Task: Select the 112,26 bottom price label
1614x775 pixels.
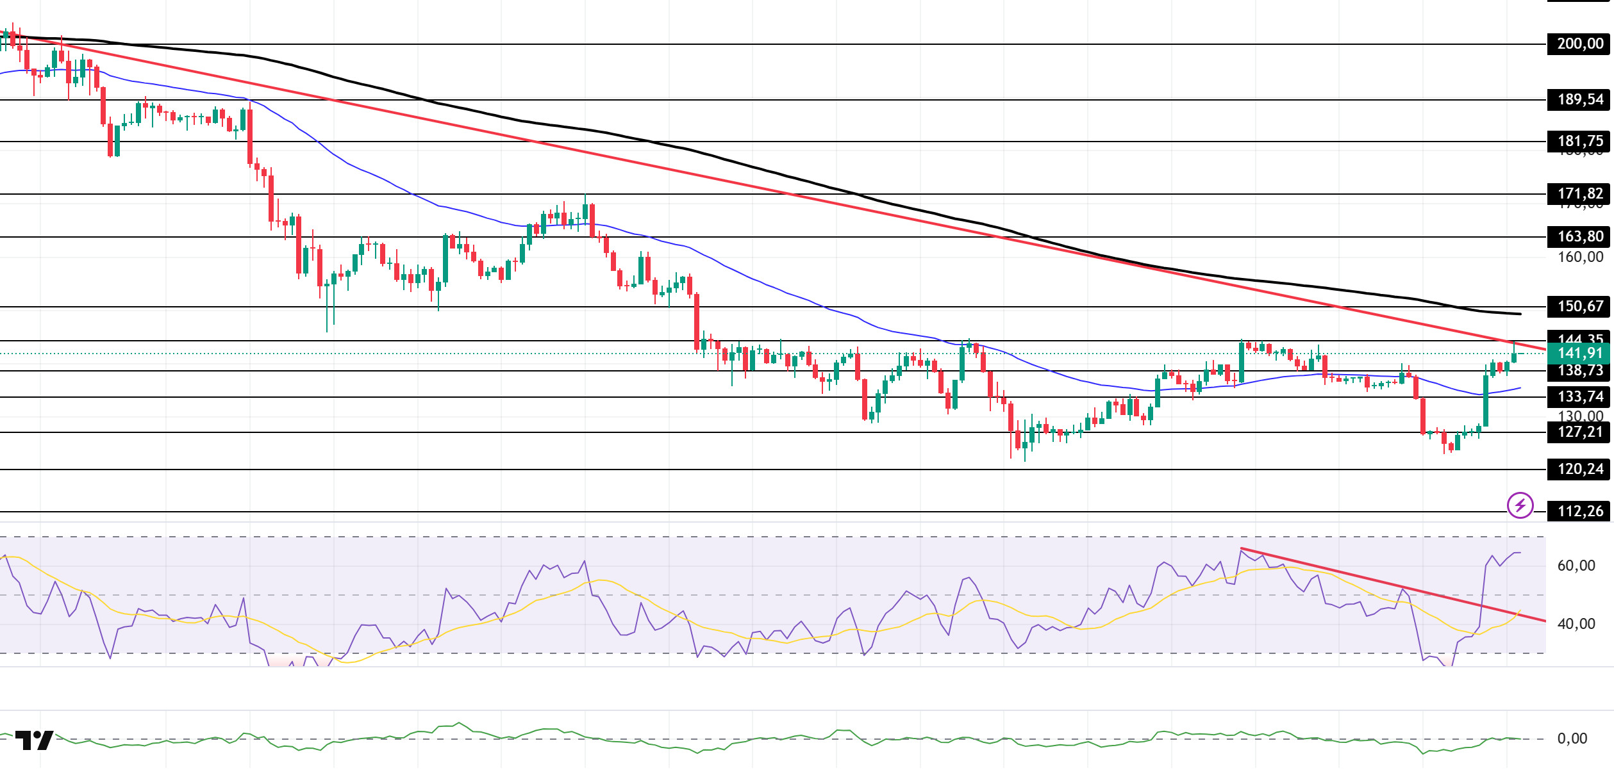Action: tap(1580, 512)
